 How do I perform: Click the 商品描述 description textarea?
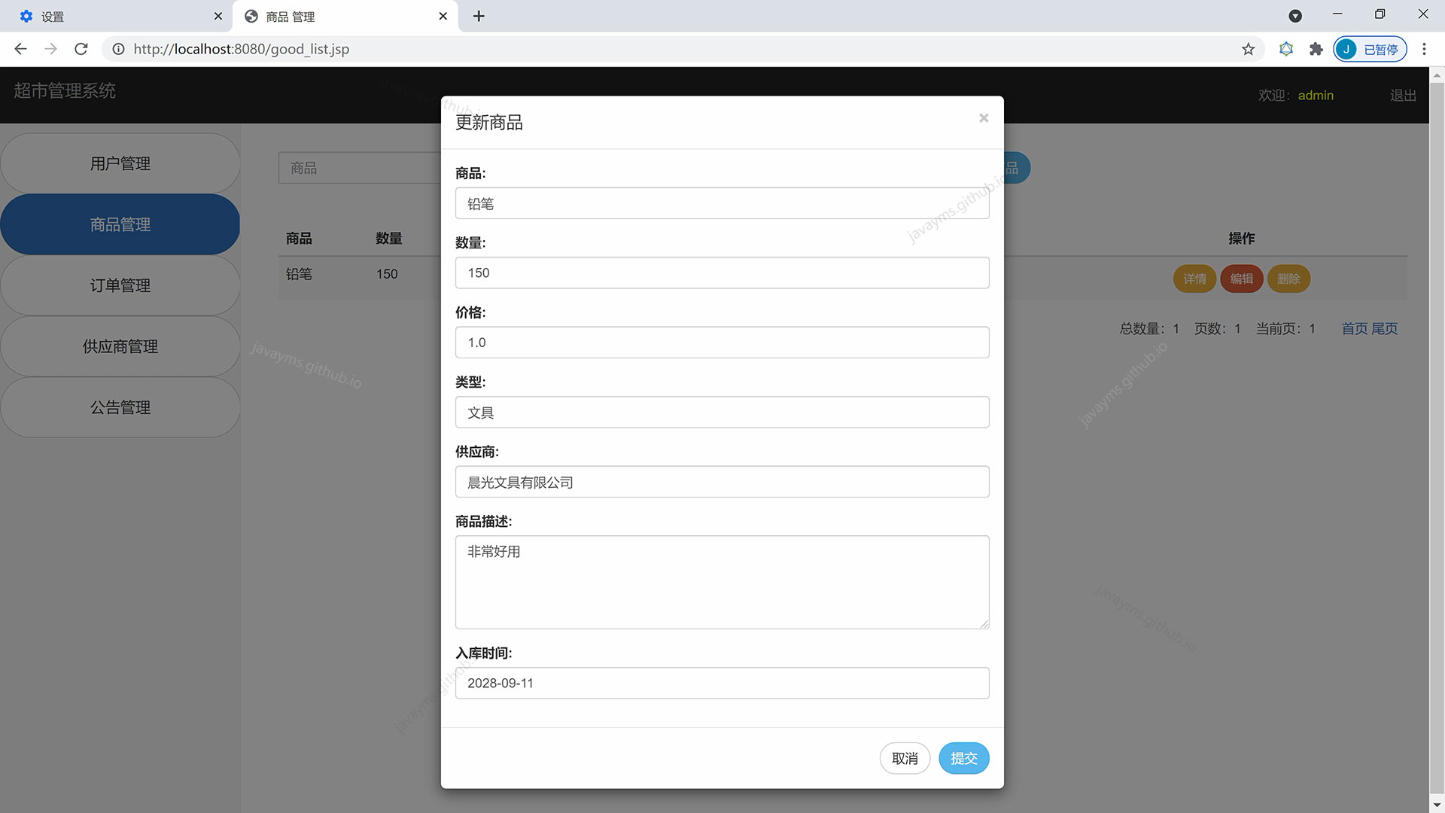click(721, 582)
